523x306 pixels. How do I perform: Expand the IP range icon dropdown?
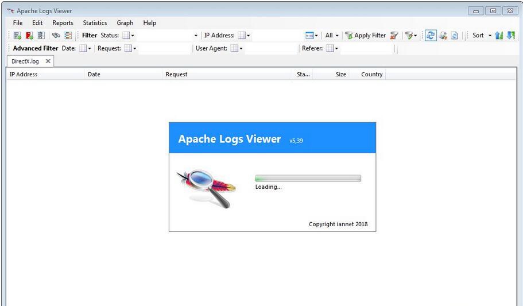click(316, 36)
